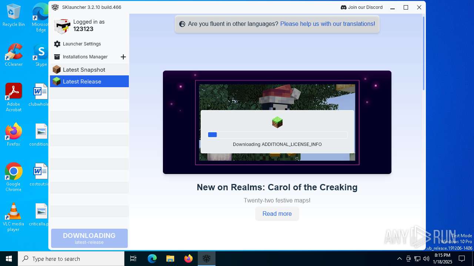This screenshot has height=266, width=474.
Task: Open Please help us with our translations link
Action: click(x=327, y=24)
